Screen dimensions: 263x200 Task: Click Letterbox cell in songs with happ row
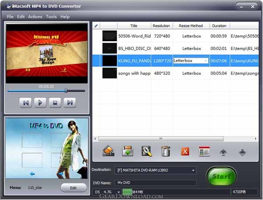click(x=192, y=73)
